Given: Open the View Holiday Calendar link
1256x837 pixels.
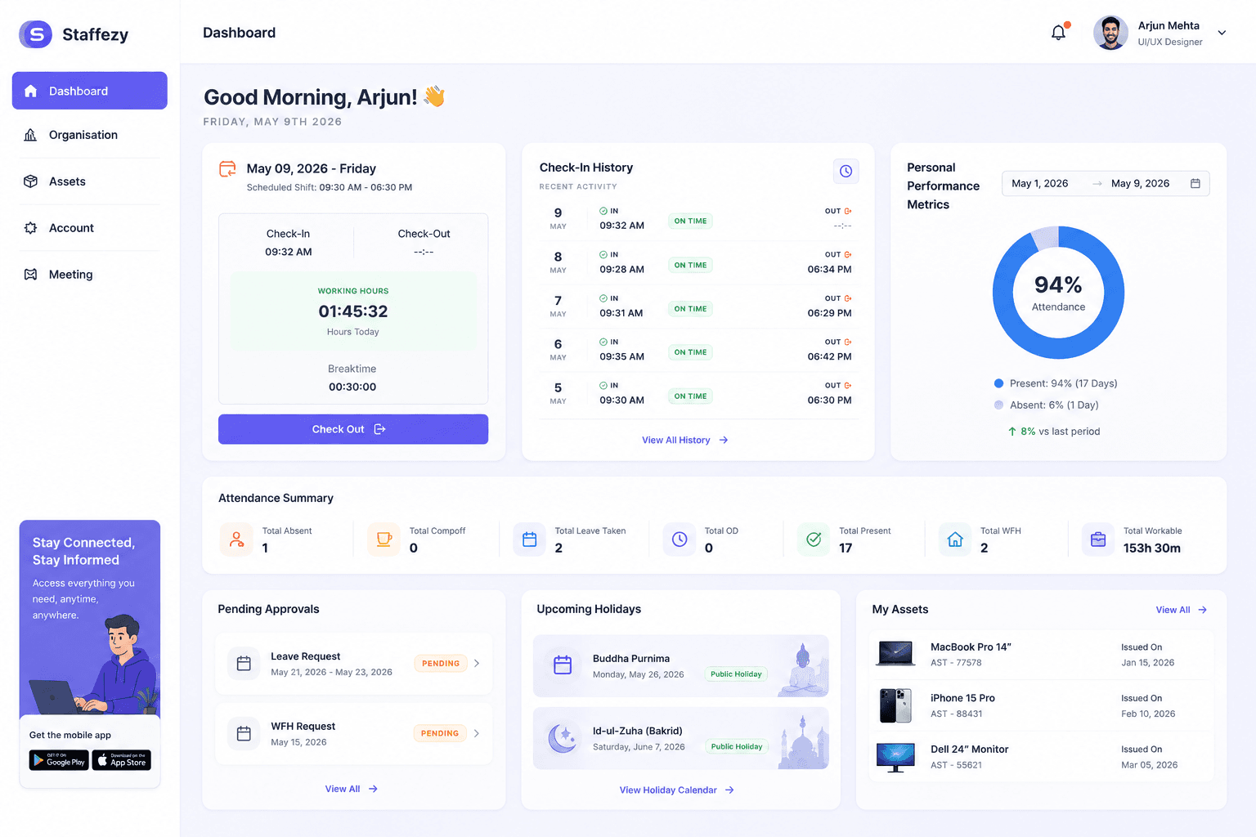Looking at the screenshot, I should [677, 790].
